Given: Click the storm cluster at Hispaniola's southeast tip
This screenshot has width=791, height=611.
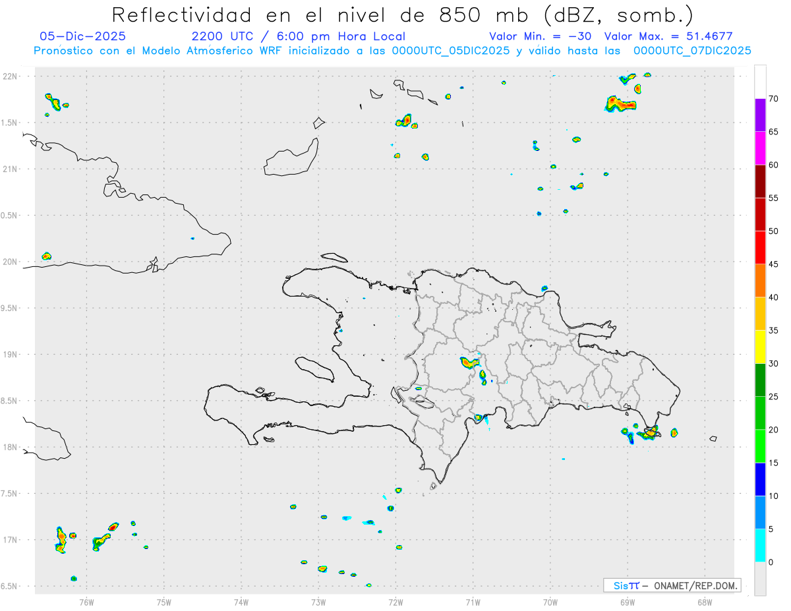Looking at the screenshot, I should [648, 433].
